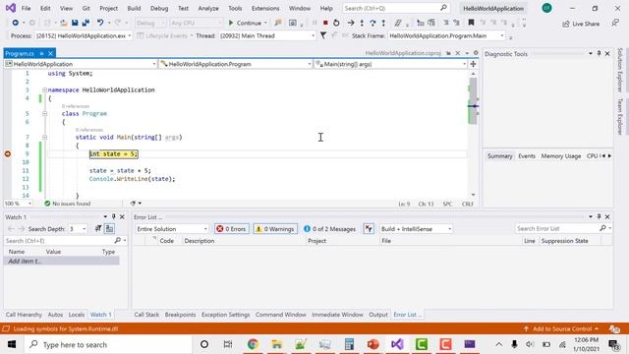Select the Memory Usage diagnostic tab
Image resolution: width=629 pixels, height=354 pixels.
click(x=561, y=155)
